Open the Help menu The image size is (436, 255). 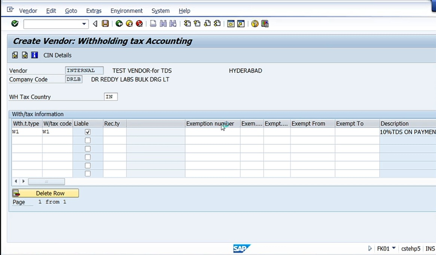[x=185, y=11]
